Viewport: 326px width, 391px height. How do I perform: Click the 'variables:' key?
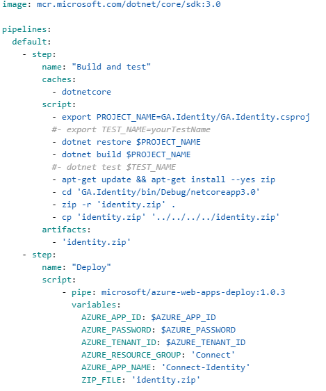click(x=96, y=305)
